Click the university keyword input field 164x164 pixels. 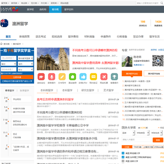click(137, 139)
